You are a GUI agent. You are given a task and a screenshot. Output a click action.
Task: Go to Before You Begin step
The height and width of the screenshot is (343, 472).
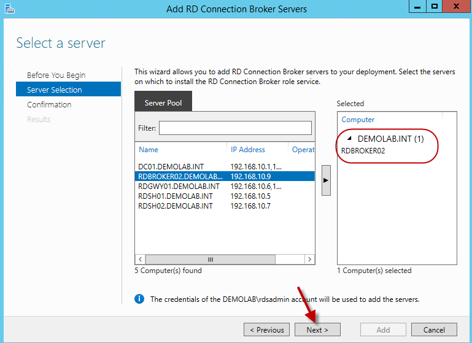tap(56, 75)
